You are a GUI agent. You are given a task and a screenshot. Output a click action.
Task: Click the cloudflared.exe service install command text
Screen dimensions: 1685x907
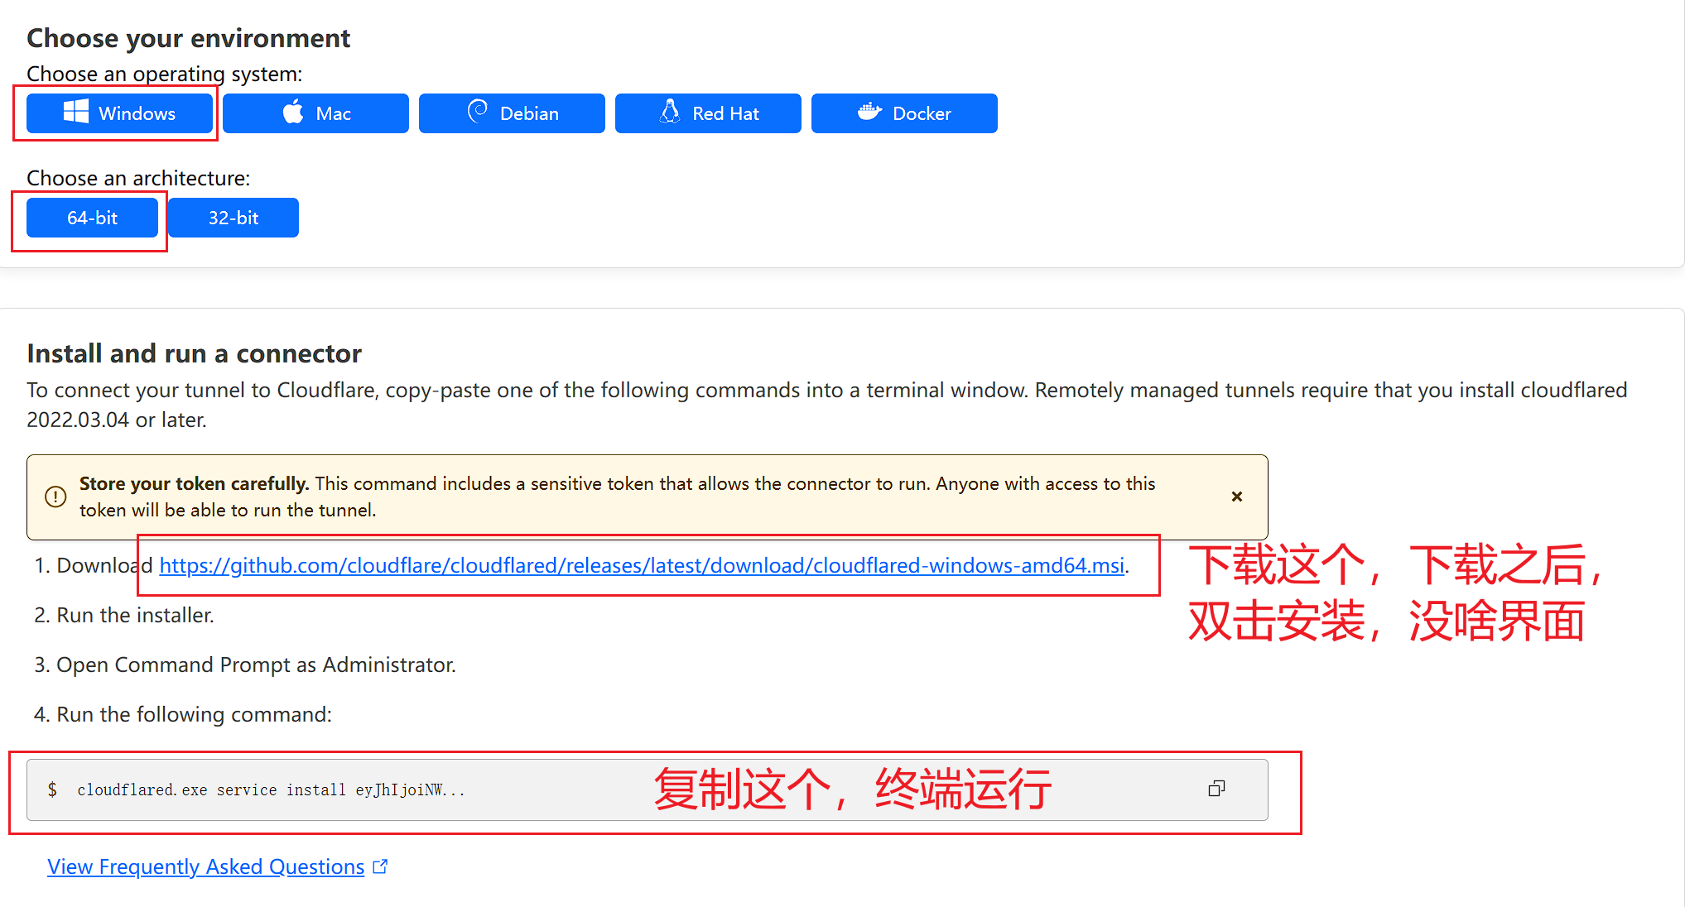(271, 790)
